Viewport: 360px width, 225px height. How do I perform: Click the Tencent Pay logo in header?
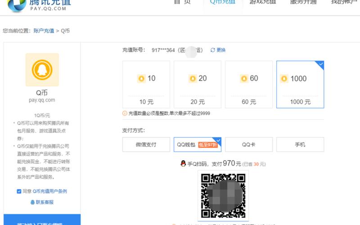coord(39,5)
